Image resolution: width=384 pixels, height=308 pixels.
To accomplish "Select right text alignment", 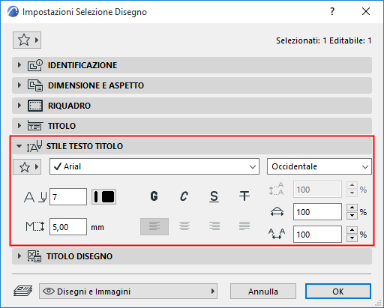I will [214, 226].
